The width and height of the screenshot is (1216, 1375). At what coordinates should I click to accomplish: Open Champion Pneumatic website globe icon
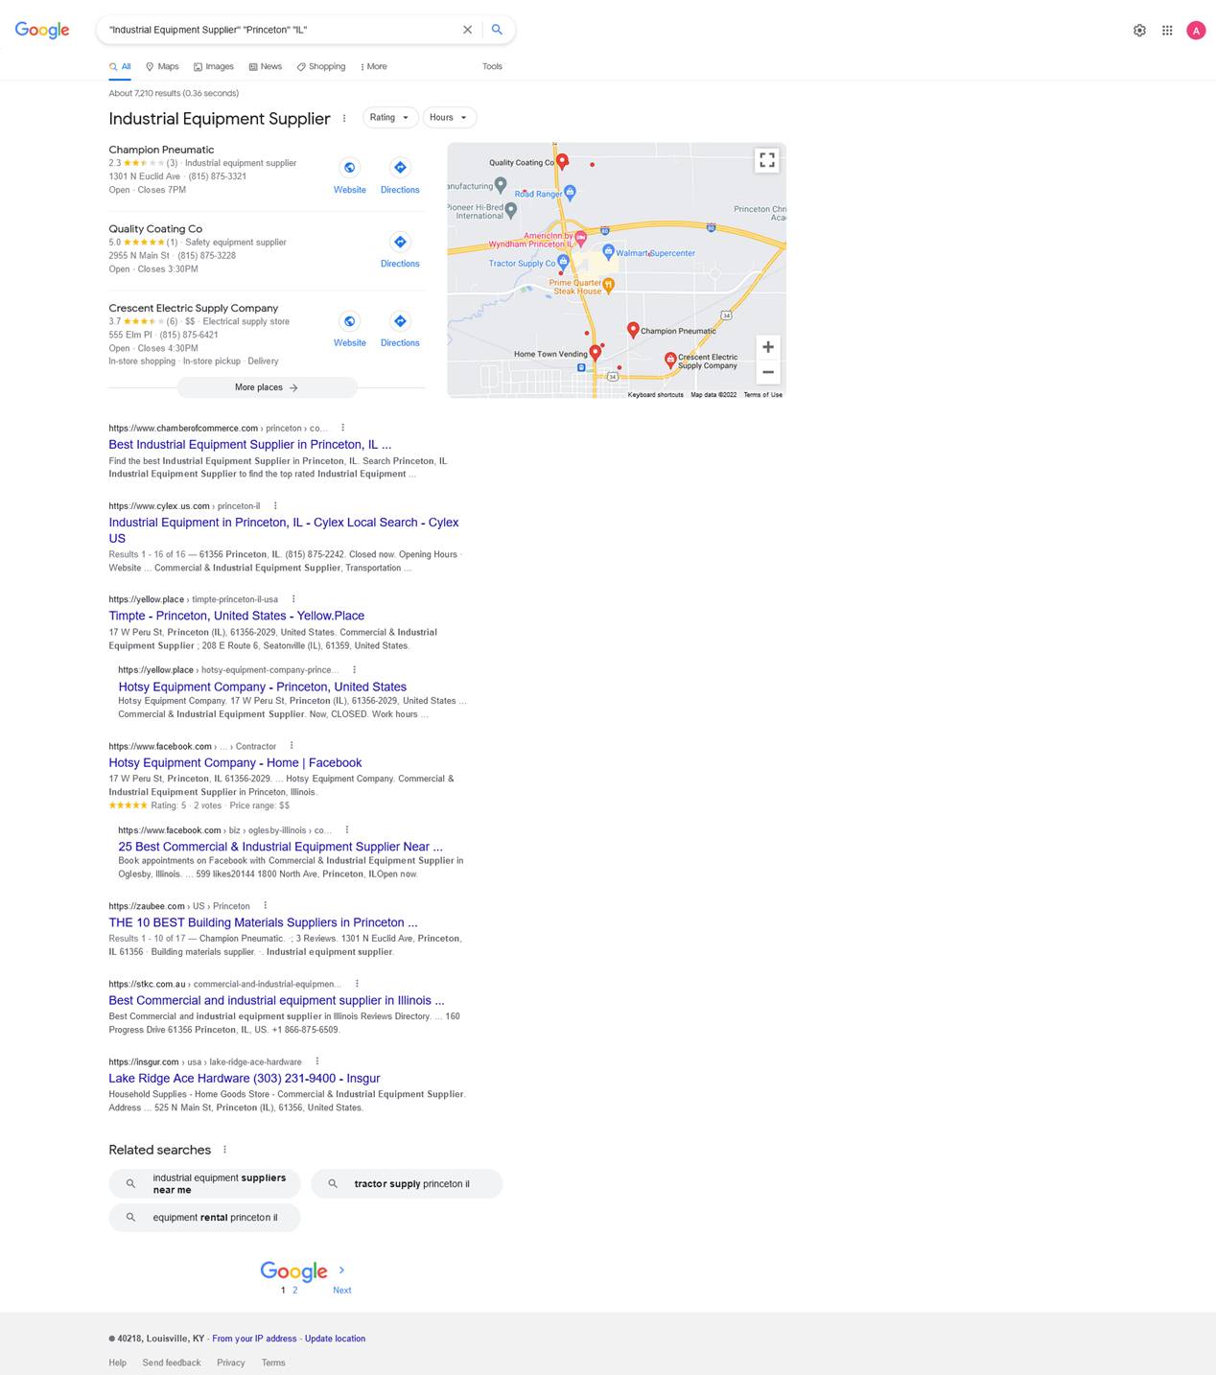(350, 168)
